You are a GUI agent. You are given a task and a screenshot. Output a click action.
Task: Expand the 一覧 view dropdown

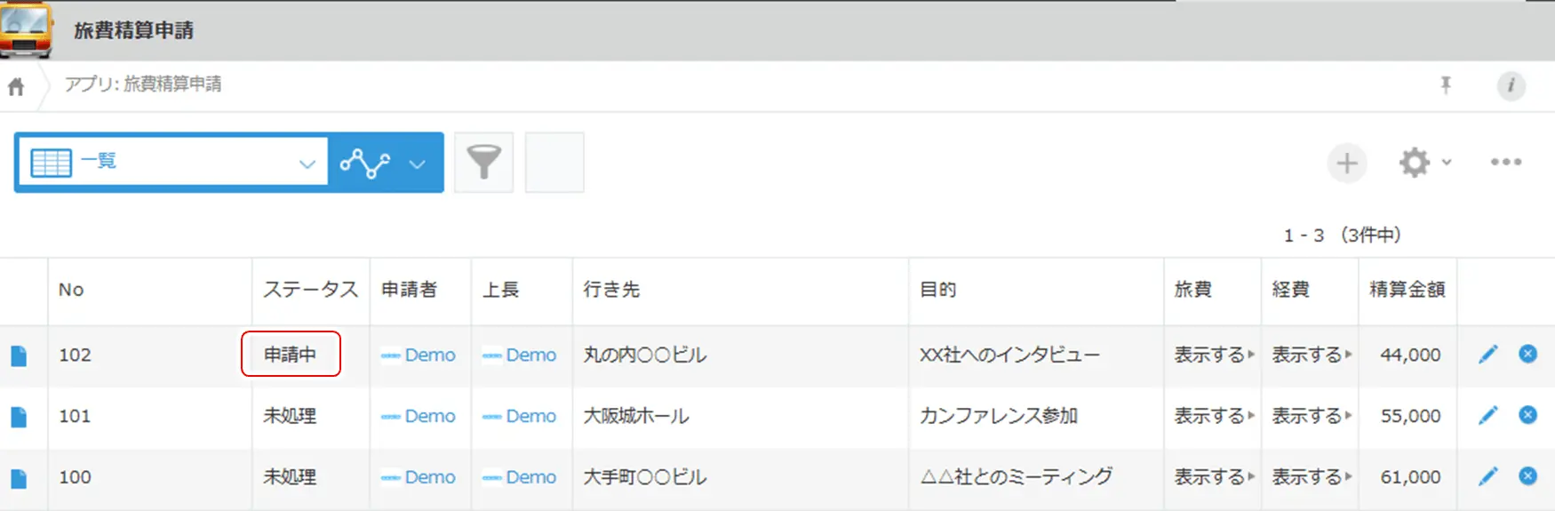[307, 164]
